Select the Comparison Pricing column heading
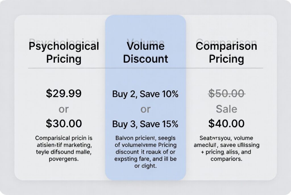This screenshot has height=195, width=291. tap(226, 53)
